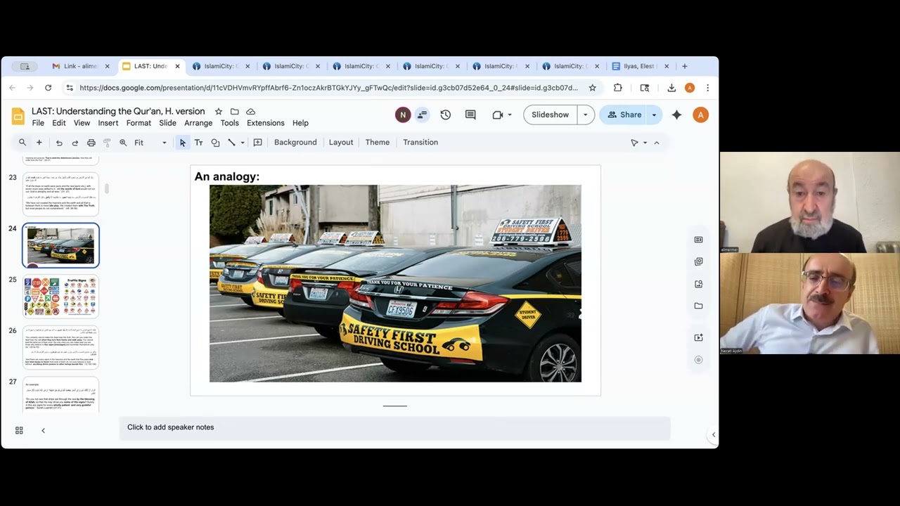Open a new browser tab

click(x=685, y=66)
